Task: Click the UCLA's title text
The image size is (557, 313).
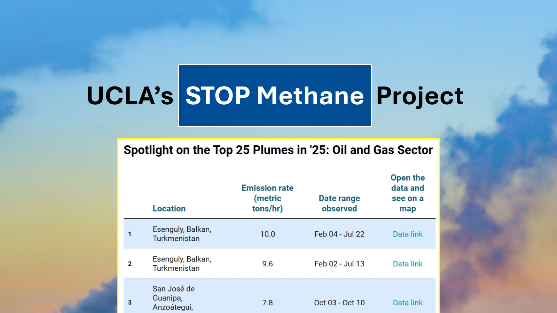Action: [x=130, y=96]
